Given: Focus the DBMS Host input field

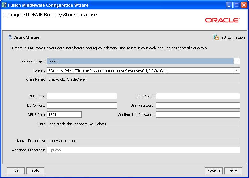Looking at the screenshot, I should click(x=82, y=105).
